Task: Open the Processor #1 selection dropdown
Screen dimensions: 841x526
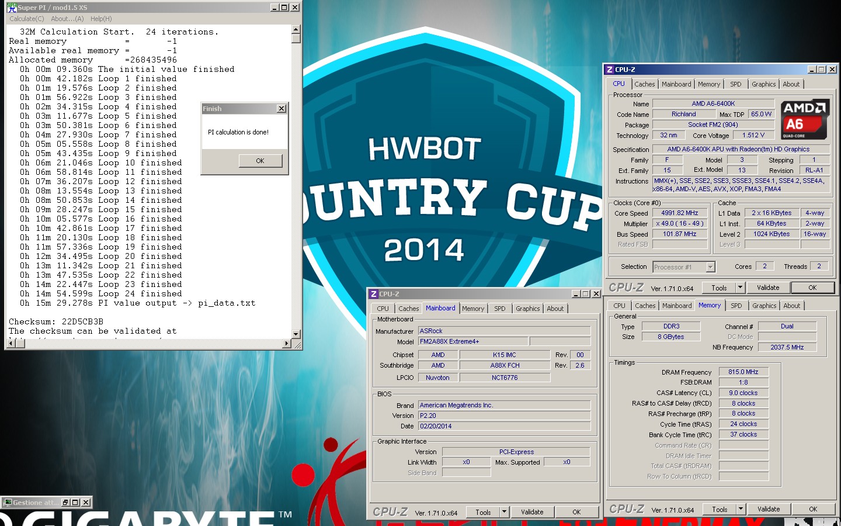Action: point(710,267)
